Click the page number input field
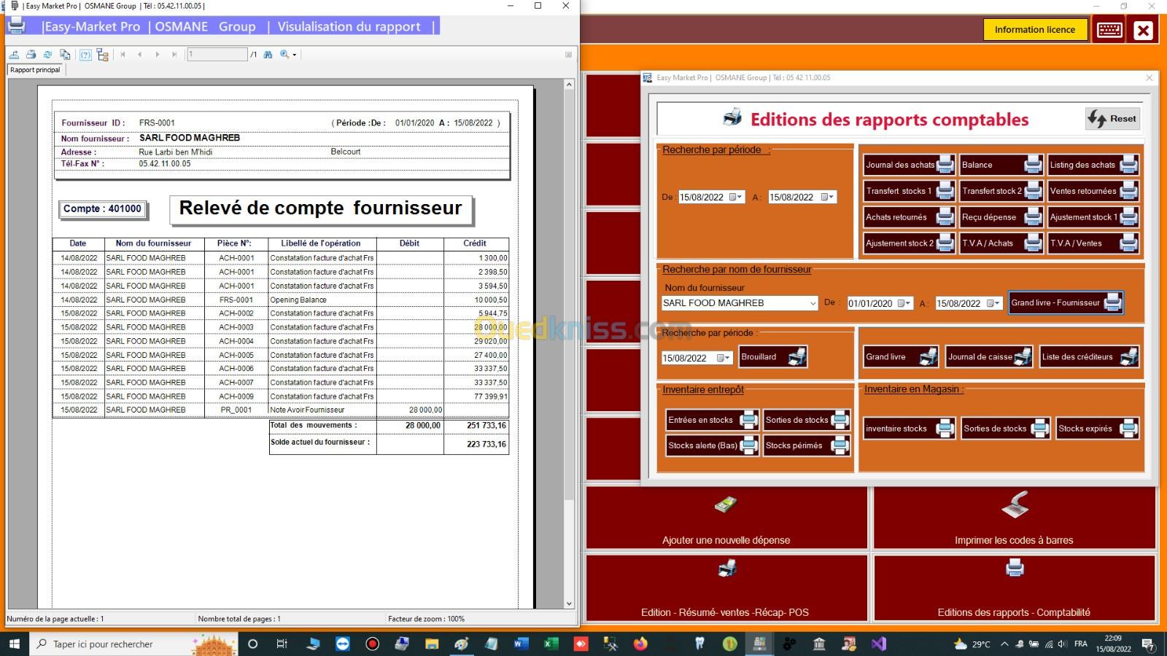The image size is (1167, 656). [217, 55]
